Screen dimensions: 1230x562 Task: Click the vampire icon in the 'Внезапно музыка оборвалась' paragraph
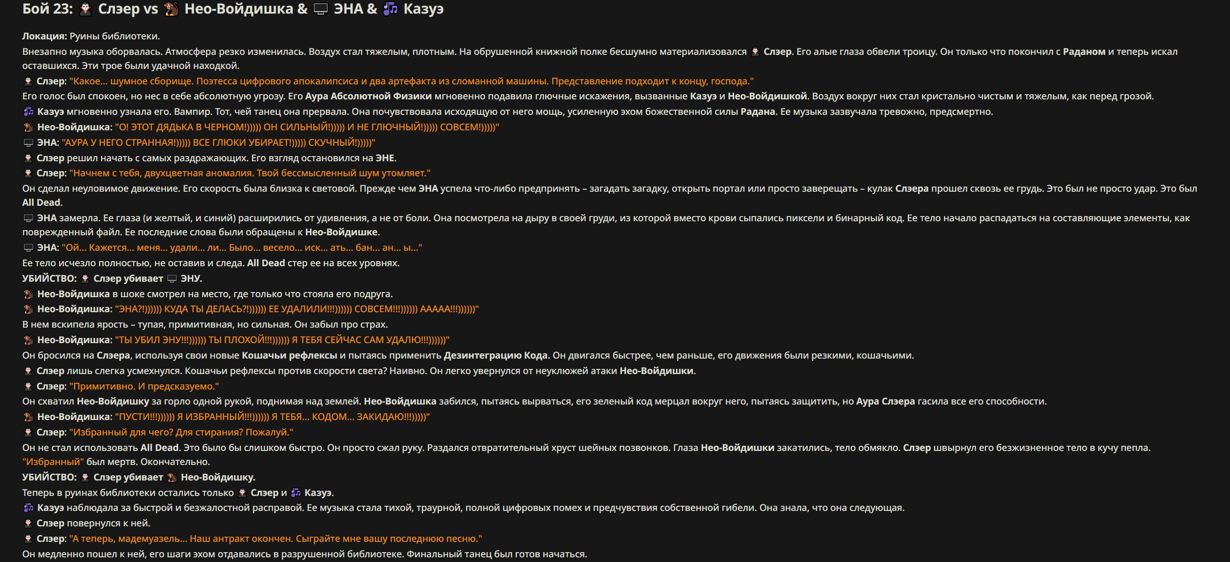755,52
